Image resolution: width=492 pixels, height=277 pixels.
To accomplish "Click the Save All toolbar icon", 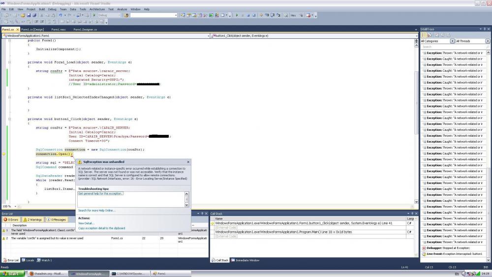I will pos(34,15).
